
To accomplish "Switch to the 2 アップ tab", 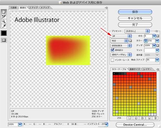I will pyautogui.click(x=33, y=8).
